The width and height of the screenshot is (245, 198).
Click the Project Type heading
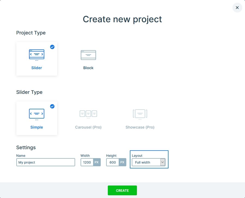(x=31, y=33)
